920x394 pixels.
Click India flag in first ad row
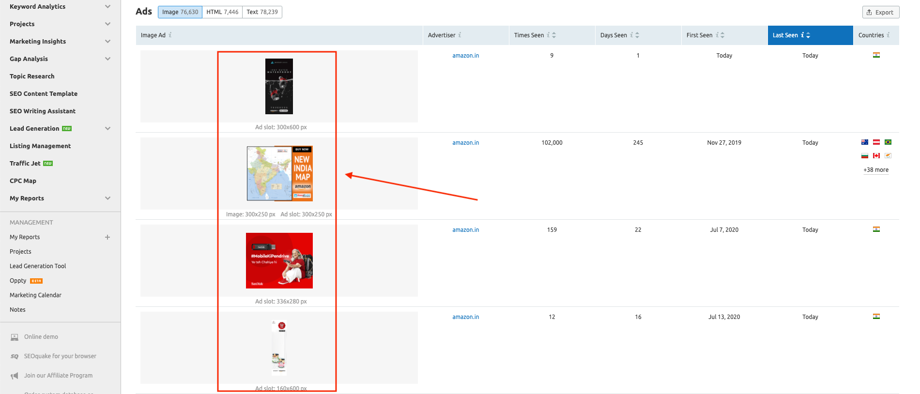[x=876, y=55]
